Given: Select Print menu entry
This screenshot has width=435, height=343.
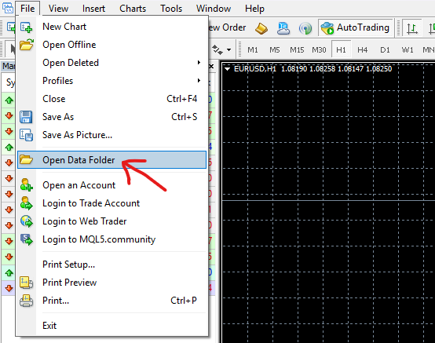Looking at the screenshot, I should [x=111, y=301].
